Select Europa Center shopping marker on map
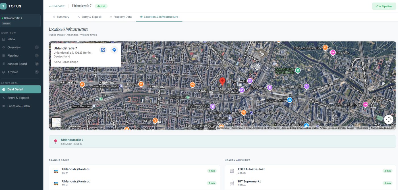The width and height of the screenshot is (398, 190). pos(289,100)
